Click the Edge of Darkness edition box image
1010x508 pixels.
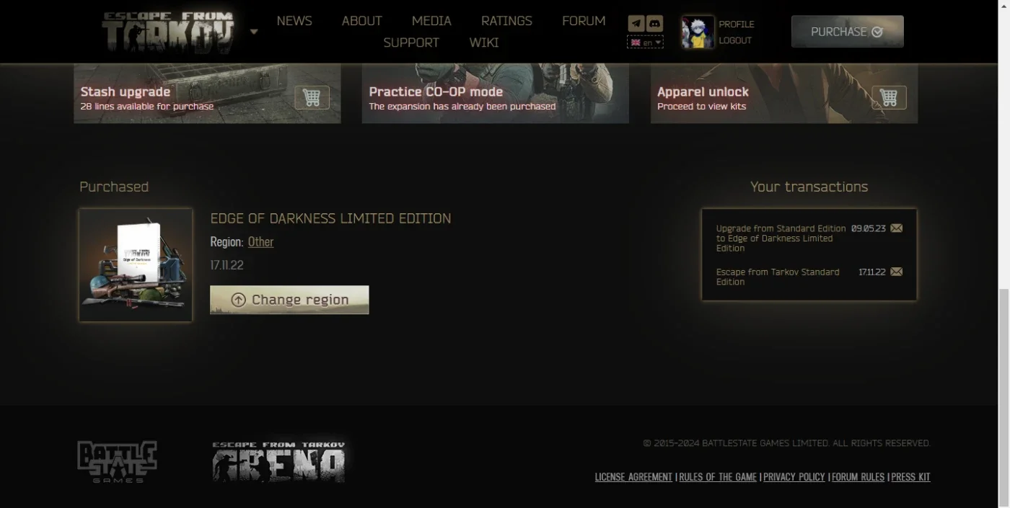136,265
